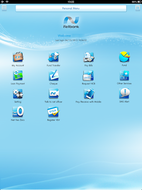This screenshot has width=142, height=190.
Task: Tap the 'Net Fee Zero' text label
Action: (18, 120)
